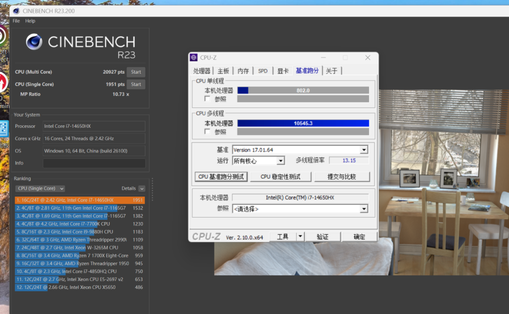Select ranking row 10 Intel Core i7-4850HQ

click(80, 271)
